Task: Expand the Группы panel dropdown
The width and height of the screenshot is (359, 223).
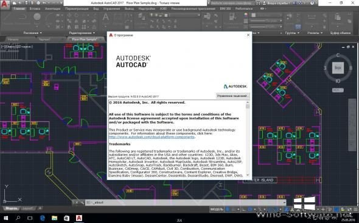Action: coord(292,33)
